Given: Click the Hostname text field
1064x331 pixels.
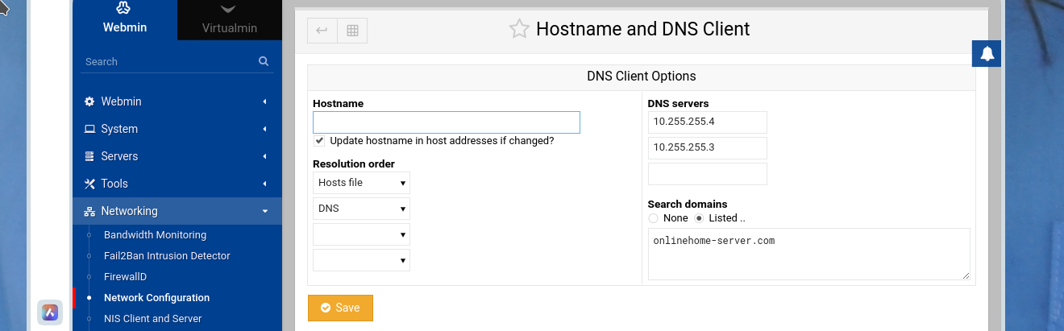Looking at the screenshot, I should click(x=447, y=122).
